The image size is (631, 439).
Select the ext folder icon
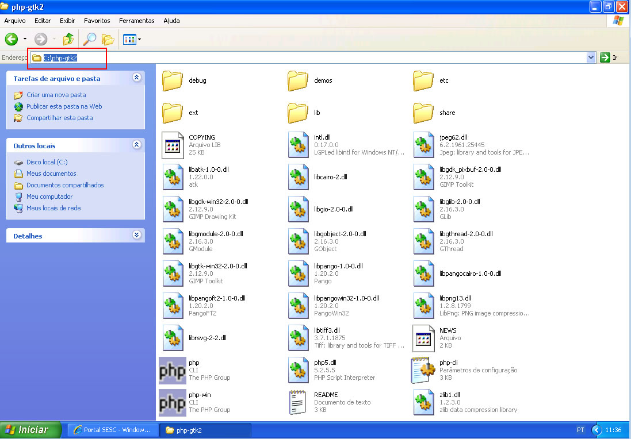172,113
